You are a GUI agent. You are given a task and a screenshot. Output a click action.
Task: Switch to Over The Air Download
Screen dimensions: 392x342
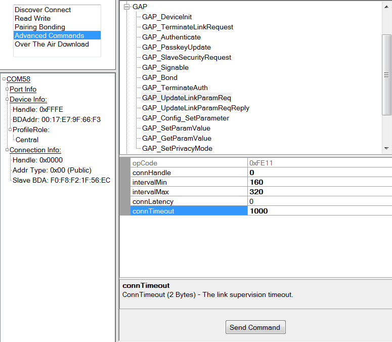(x=52, y=44)
